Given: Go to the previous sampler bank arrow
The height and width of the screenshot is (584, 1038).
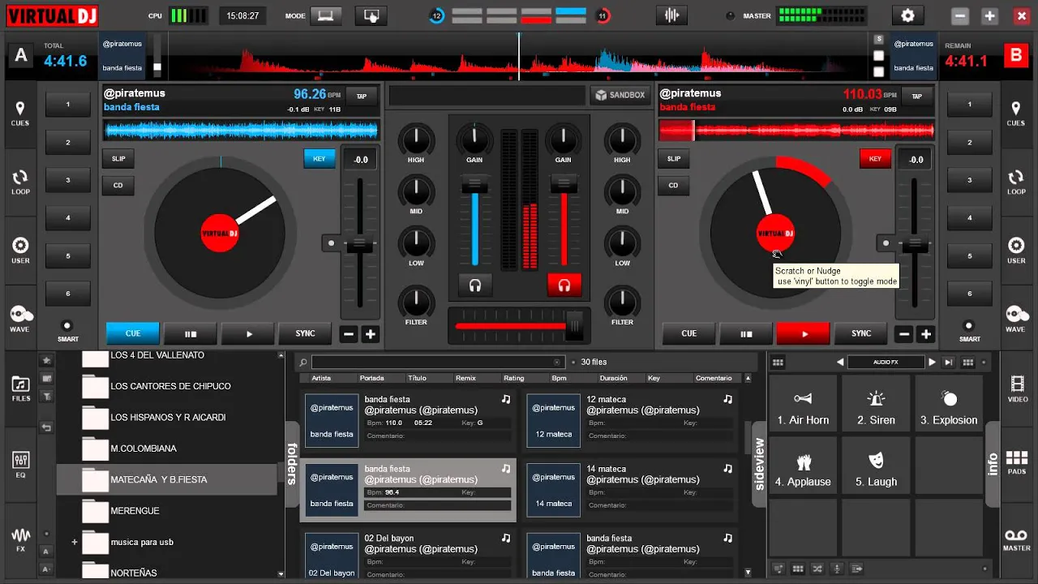Looking at the screenshot, I should (840, 363).
